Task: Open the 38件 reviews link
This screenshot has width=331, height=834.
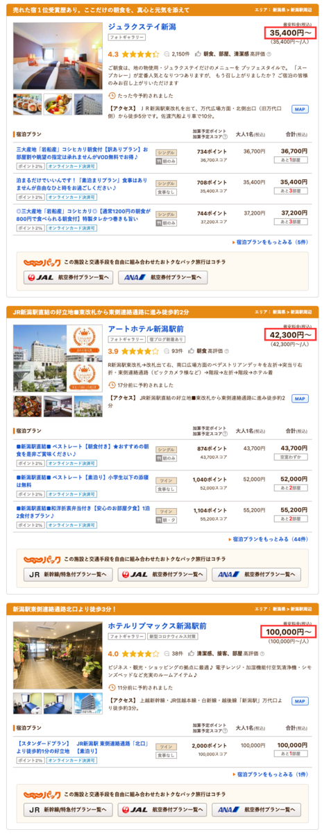Action: coord(177,653)
